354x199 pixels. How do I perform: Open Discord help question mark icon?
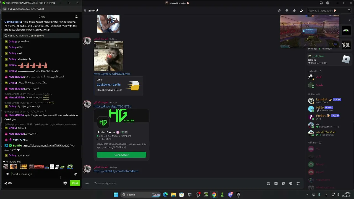pos(328,3)
